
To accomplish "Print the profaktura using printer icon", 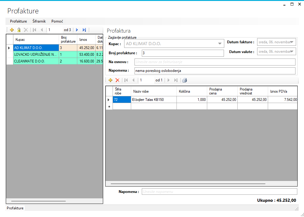I will pyautogui.click(x=184, y=80).
